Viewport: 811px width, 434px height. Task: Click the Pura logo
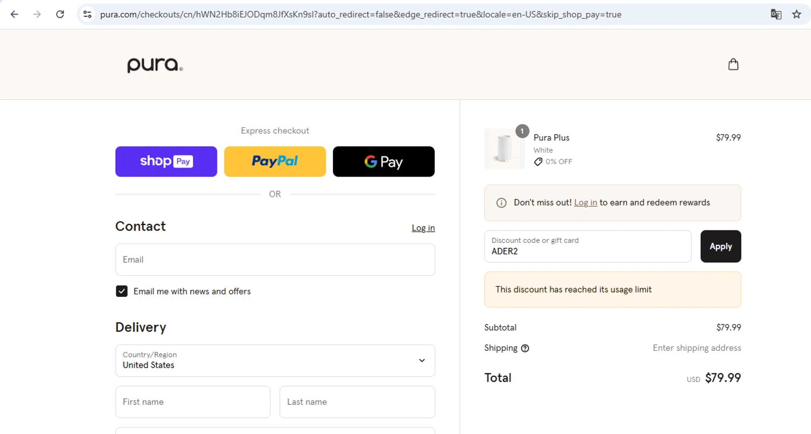point(155,65)
